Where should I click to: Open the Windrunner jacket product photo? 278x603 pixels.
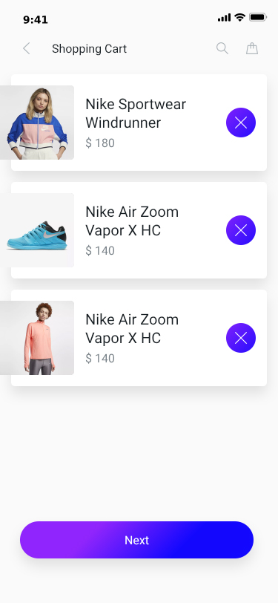click(x=37, y=123)
